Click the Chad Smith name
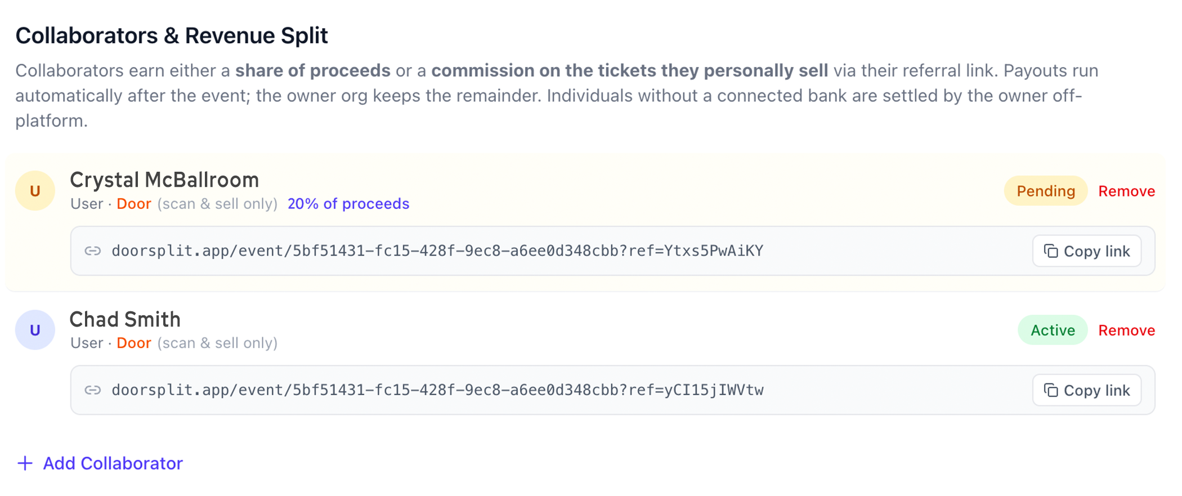Screen dimensions: 1182x496 (x=125, y=319)
